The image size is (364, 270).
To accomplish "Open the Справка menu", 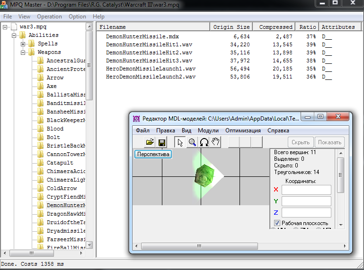I will point(278,131).
